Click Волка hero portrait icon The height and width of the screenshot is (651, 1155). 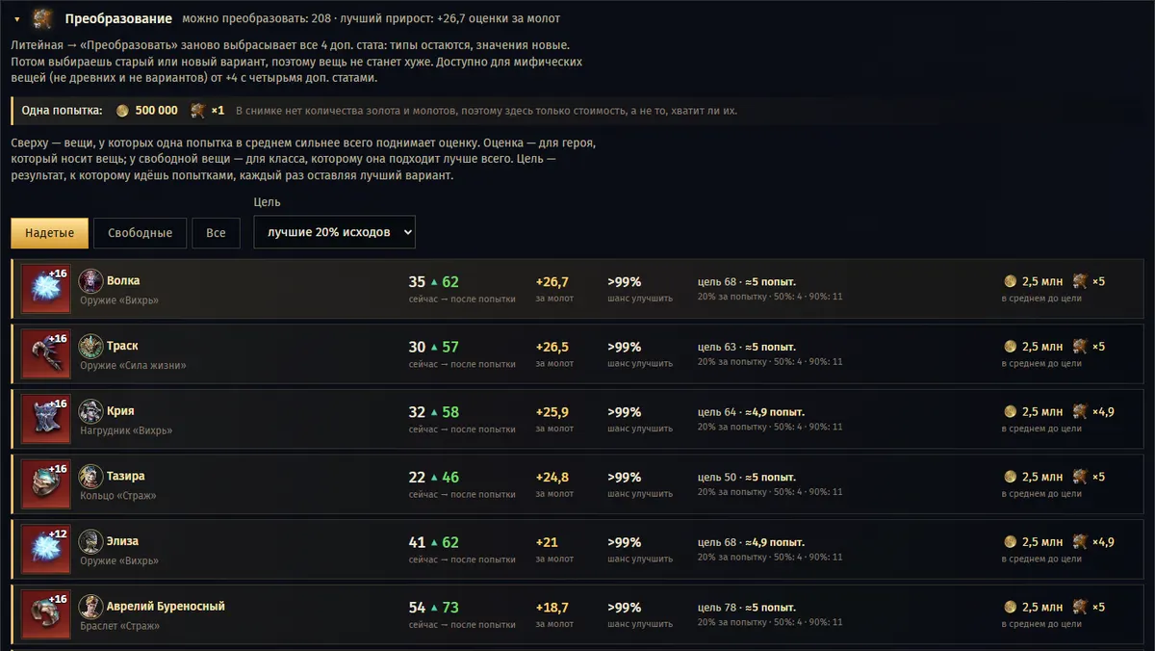pyautogui.click(x=90, y=281)
